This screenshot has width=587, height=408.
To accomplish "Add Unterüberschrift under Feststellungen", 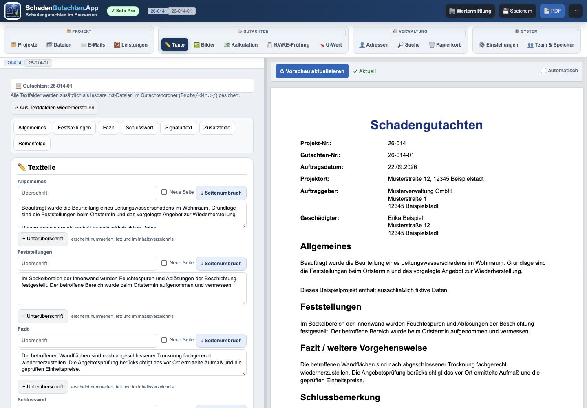I will coord(43,316).
